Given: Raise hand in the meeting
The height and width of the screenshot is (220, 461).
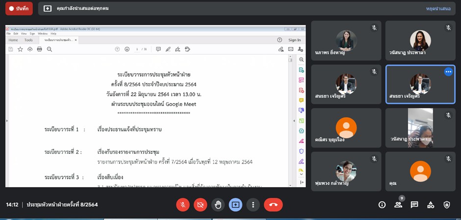Looking at the screenshot, I should [x=218, y=205].
